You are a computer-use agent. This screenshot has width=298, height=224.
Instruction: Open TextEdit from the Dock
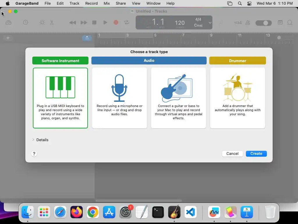[142, 212]
